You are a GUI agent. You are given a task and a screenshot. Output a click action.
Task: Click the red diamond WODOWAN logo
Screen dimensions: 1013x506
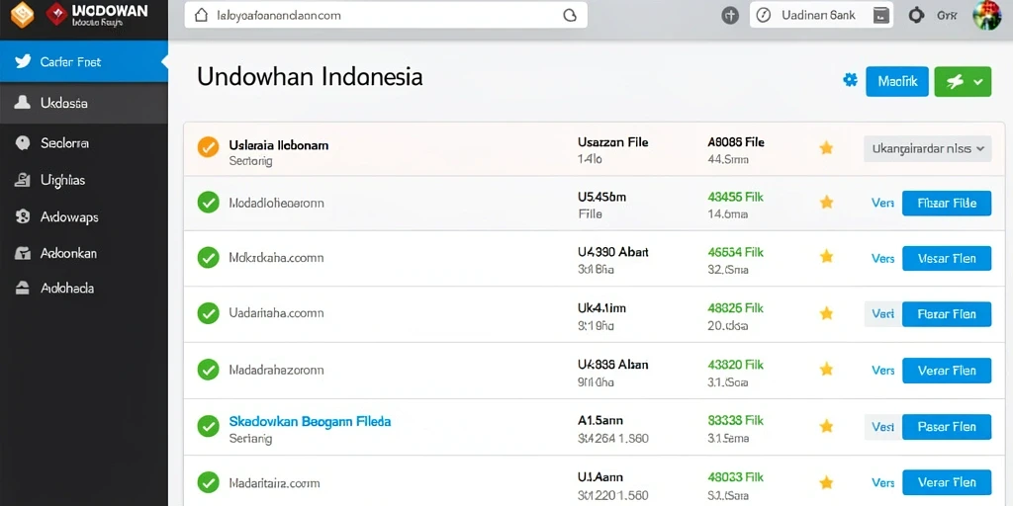pyautogui.click(x=56, y=13)
